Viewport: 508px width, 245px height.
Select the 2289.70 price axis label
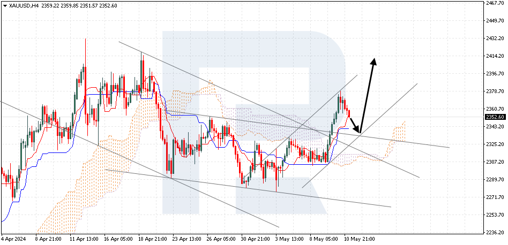click(494, 179)
